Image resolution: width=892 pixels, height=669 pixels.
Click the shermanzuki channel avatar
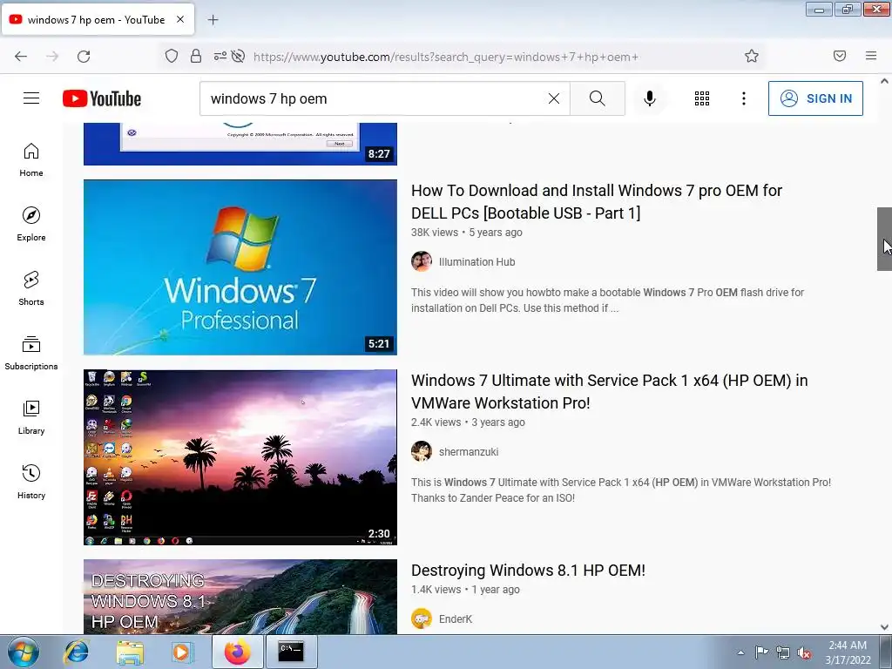422,452
